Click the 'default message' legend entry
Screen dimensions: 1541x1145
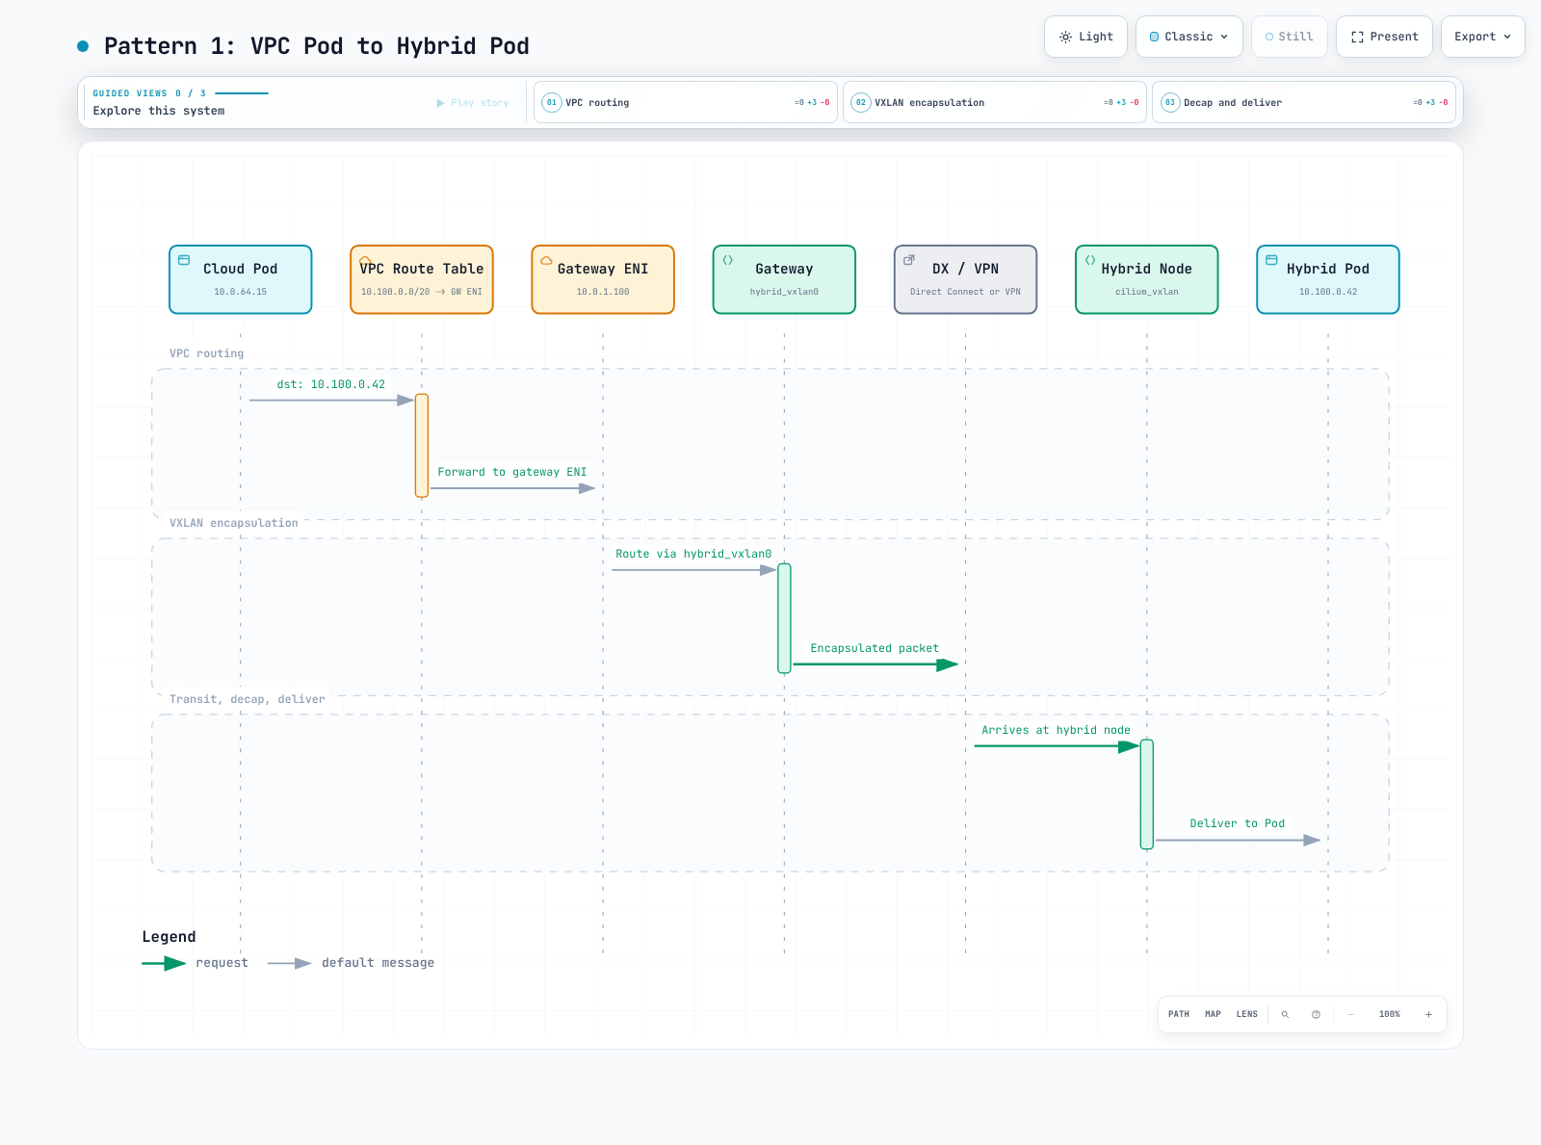click(x=351, y=963)
